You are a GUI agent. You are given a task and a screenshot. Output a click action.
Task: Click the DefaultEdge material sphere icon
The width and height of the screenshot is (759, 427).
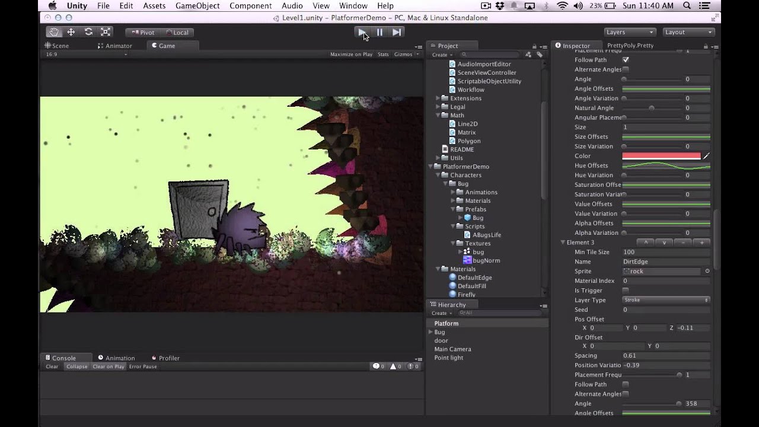[452, 278]
